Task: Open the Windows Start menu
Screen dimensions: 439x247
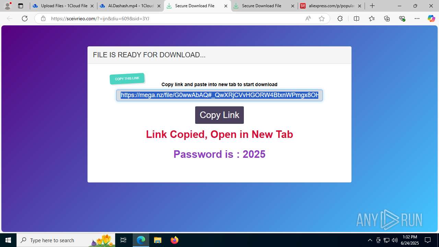Action: pos(8,240)
